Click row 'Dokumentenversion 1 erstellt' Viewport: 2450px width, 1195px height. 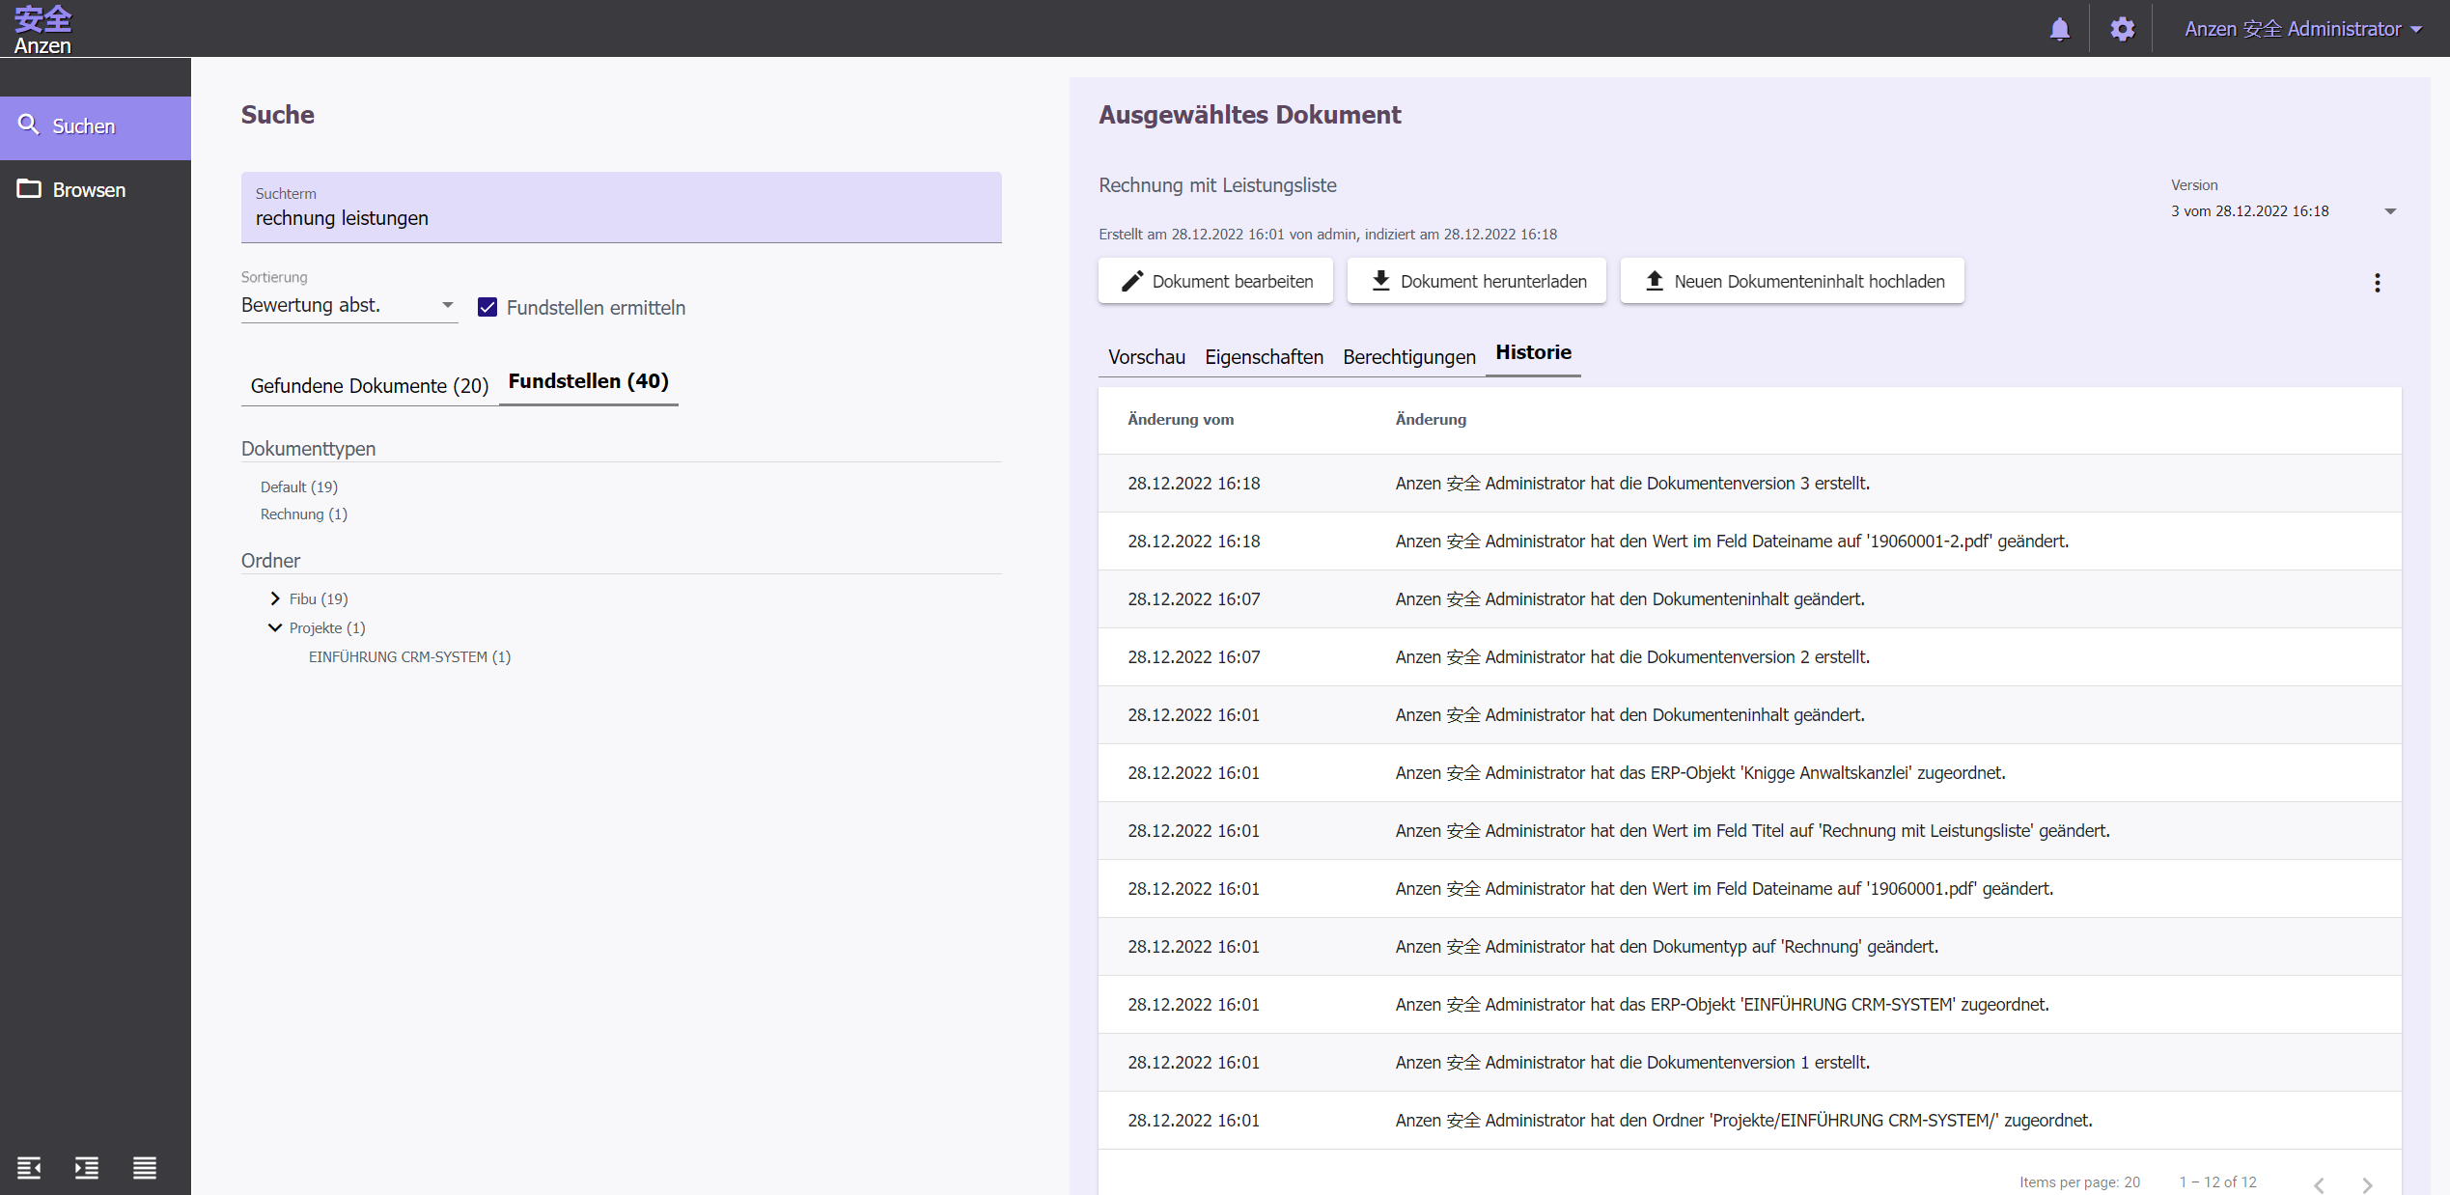point(1749,1062)
